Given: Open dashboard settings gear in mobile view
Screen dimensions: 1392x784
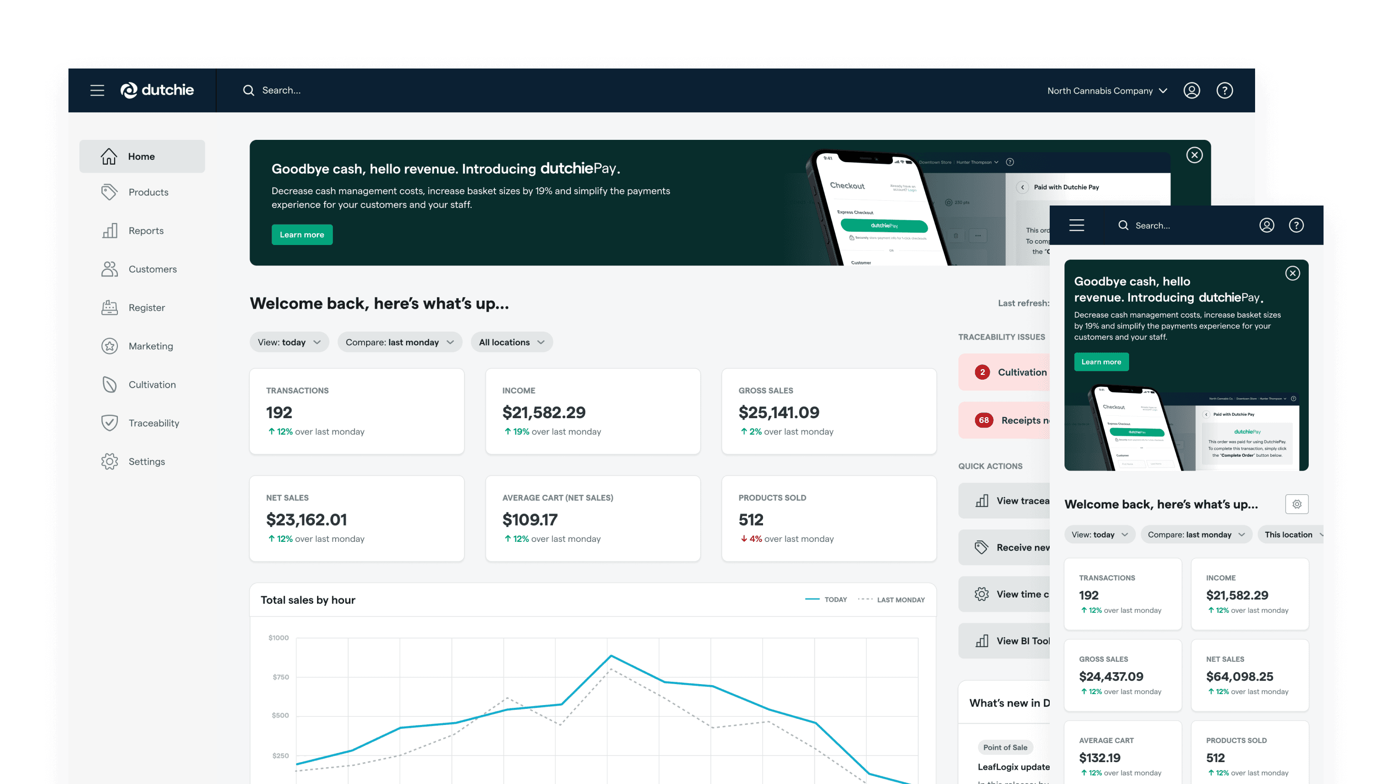Looking at the screenshot, I should tap(1296, 504).
